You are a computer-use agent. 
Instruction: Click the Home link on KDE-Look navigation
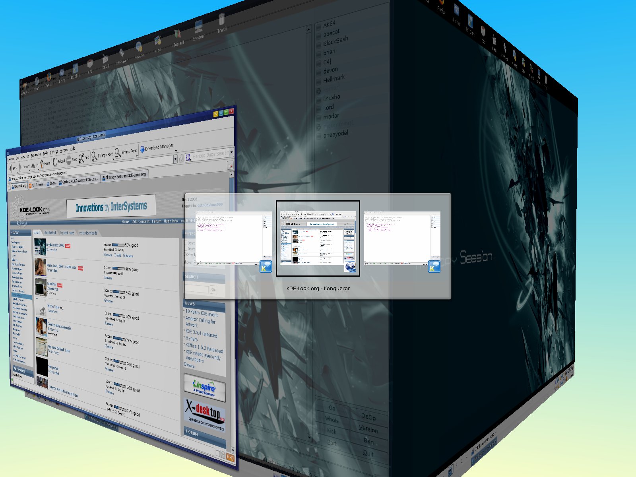[x=125, y=222]
